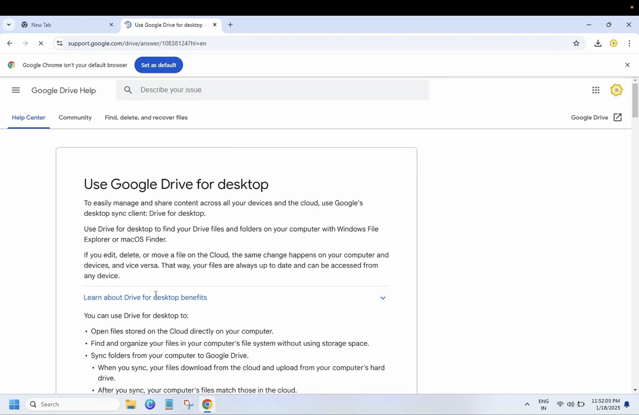Open the Chrome three-dot menu
This screenshot has width=639, height=415.
pyautogui.click(x=629, y=43)
